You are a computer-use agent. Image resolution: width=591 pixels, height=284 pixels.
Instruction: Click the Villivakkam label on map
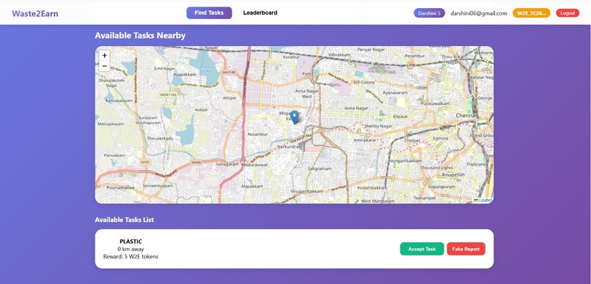[x=339, y=55]
